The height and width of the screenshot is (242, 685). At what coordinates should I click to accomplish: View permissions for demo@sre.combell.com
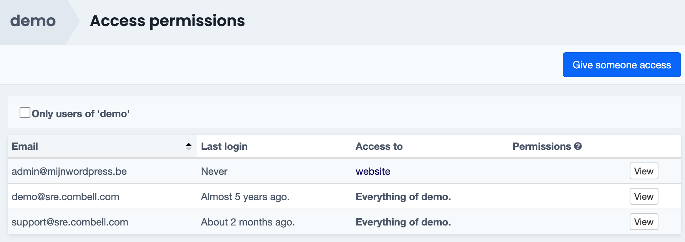pos(643,197)
